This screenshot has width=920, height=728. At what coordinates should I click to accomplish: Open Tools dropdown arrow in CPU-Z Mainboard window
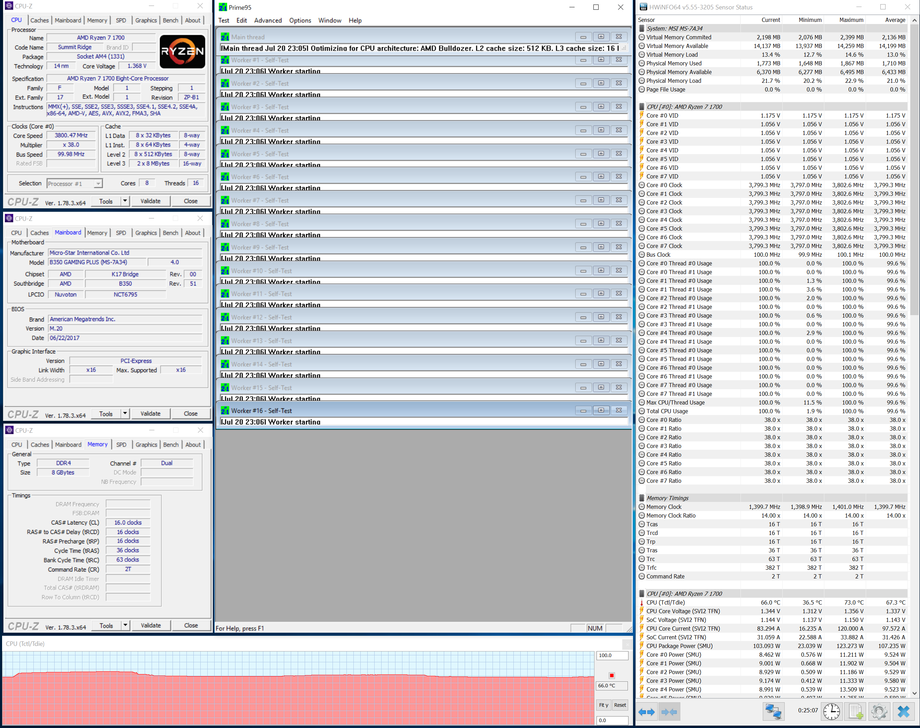click(x=125, y=414)
